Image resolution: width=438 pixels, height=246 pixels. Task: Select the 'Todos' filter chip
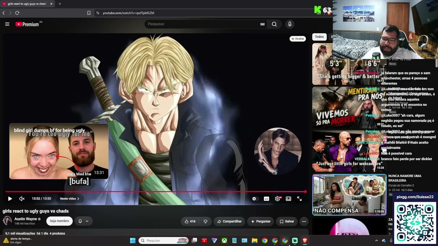pyautogui.click(x=319, y=37)
